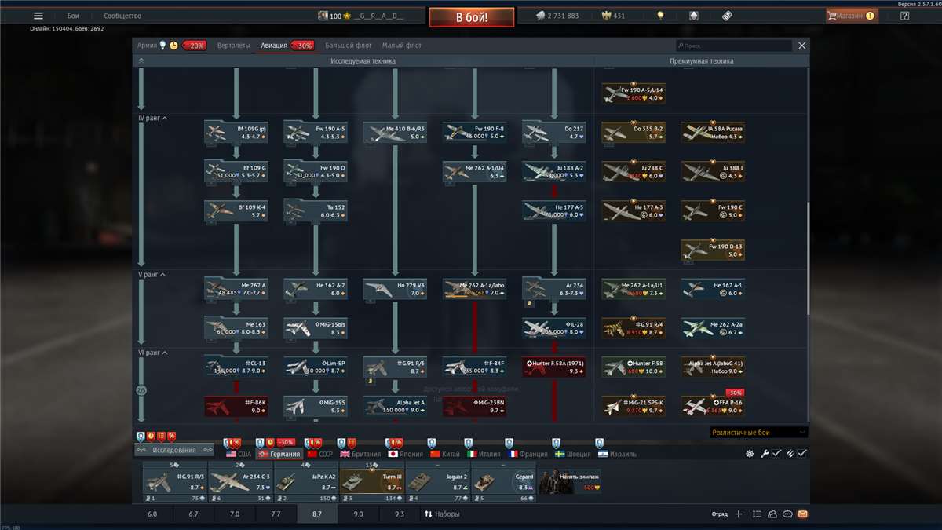
Task: Select the MiG-15bis jet
Action: click(x=316, y=328)
